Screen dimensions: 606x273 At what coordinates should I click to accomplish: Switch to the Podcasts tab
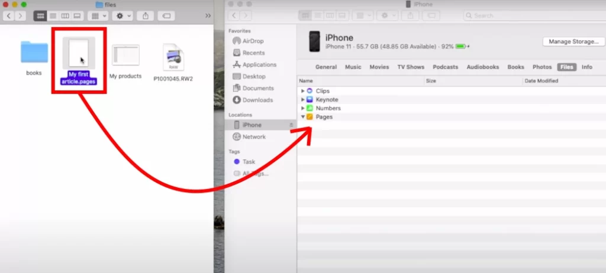[x=445, y=67]
